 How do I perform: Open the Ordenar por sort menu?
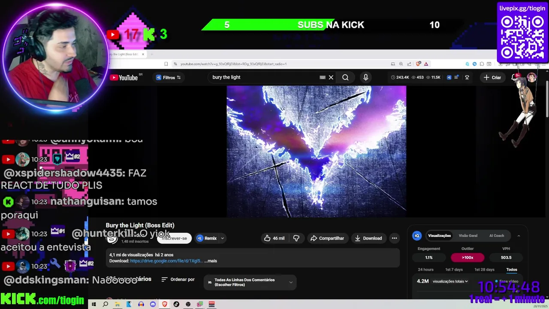click(x=178, y=279)
